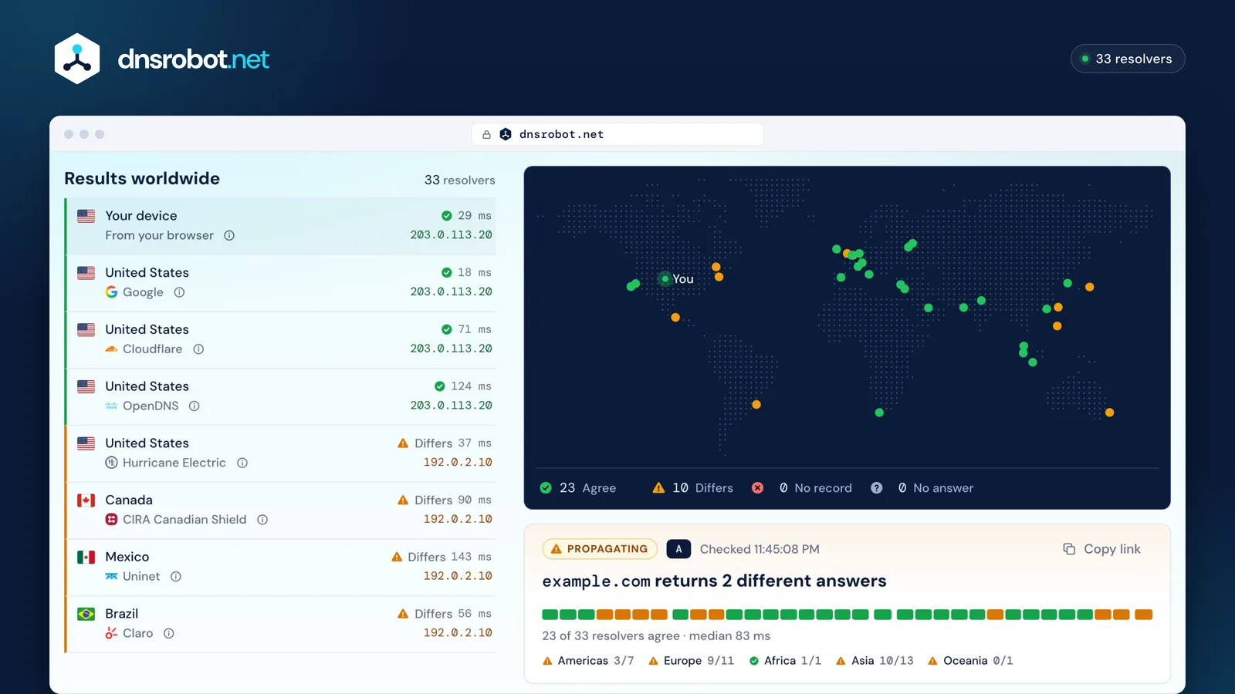Open info icon next to Claro
The width and height of the screenshot is (1235, 694).
(x=169, y=633)
